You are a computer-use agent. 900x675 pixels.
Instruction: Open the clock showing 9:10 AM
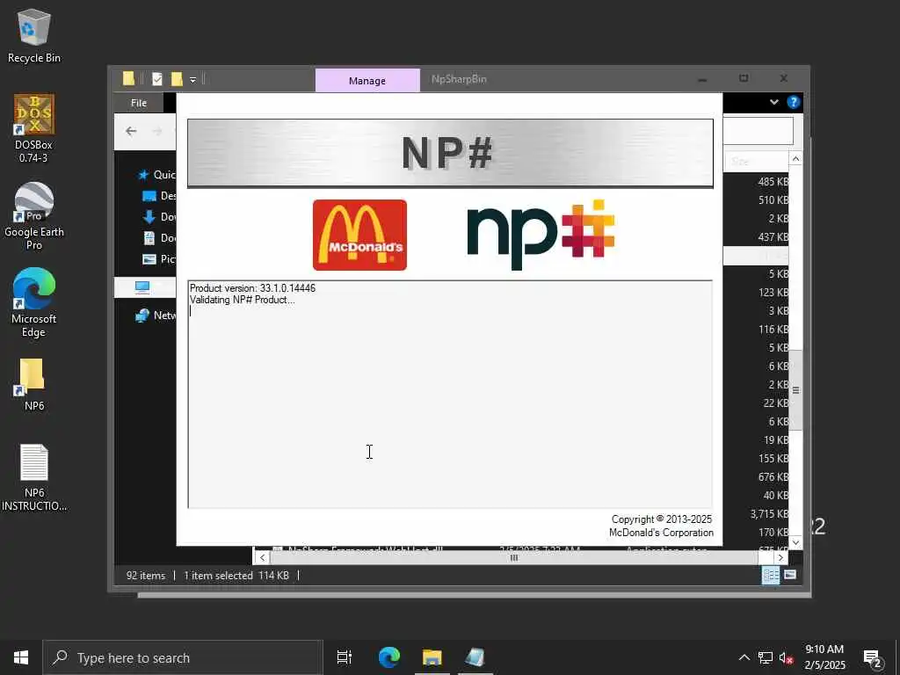coord(824,657)
